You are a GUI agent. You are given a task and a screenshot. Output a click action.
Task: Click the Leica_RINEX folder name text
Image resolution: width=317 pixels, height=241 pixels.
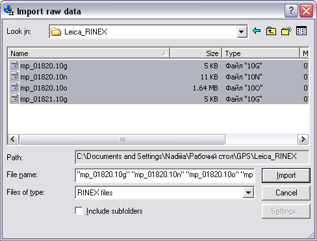[86, 32]
